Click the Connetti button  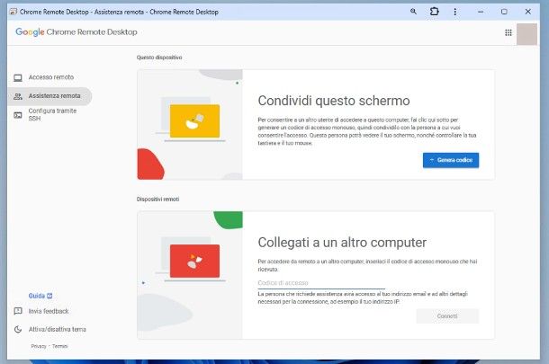[447, 316]
